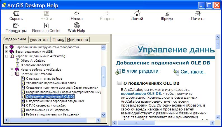Image resolution: width=222 pixels, height=127 pixels.
Task: Expand Справочник по инструментам геообработки node
Action: pyautogui.click(x=6, y=47)
